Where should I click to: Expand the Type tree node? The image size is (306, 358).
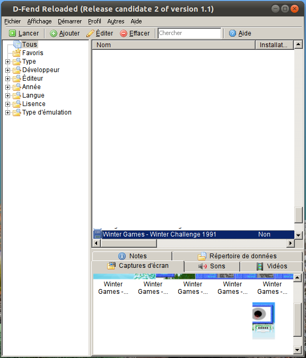point(7,62)
